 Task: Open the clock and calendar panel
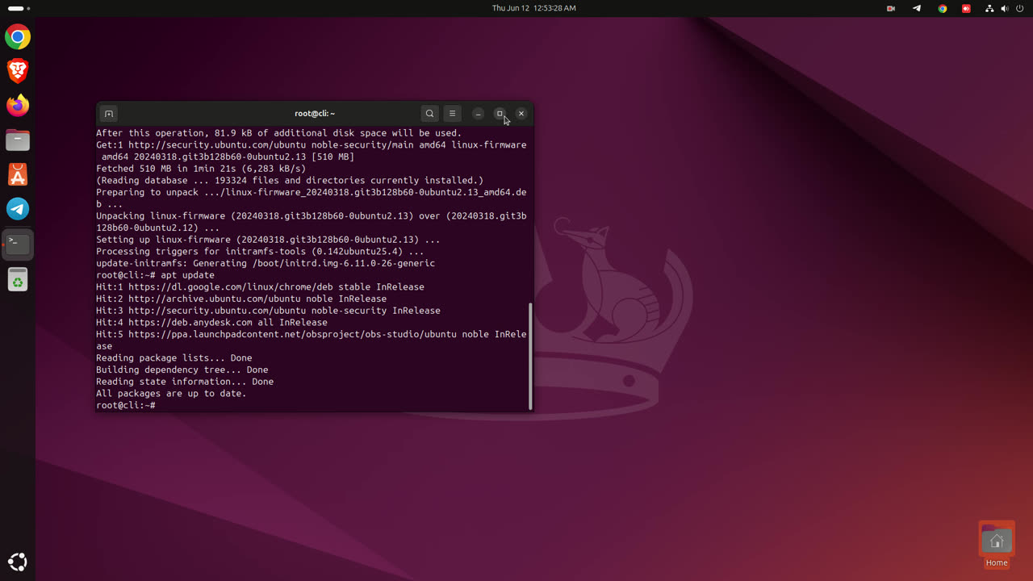click(534, 8)
